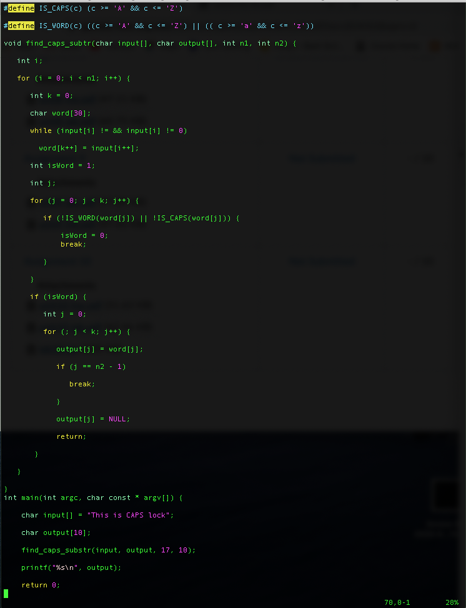
Task: Click the 'char input[] = "This is CAPS lock"' line
Action: click(x=97, y=515)
